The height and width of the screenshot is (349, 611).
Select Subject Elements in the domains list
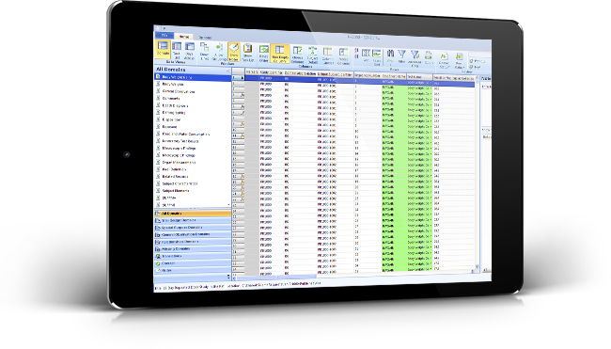pos(176,191)
